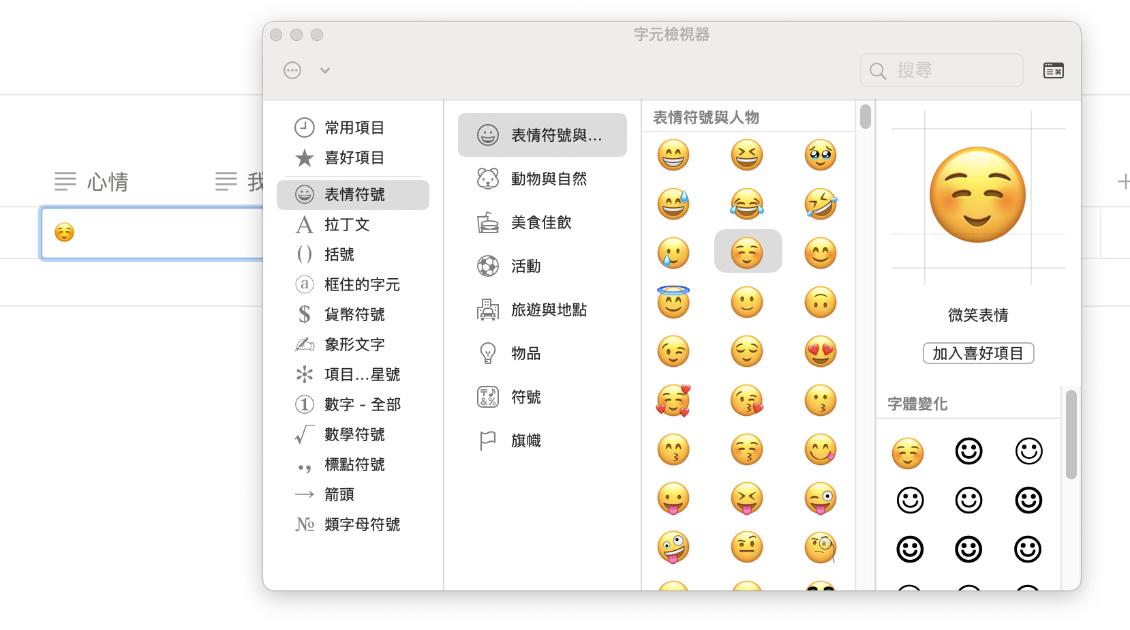Pick the smiling face with hearts emoji

tap(673, 401)
